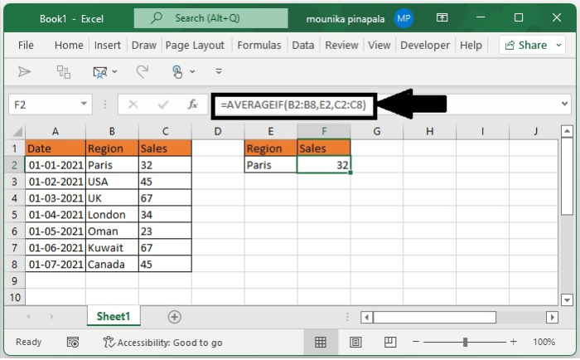Click horizontal scrollbar left arrow
The height and width of the screenshot is (360, 580).
click(366, 317)
